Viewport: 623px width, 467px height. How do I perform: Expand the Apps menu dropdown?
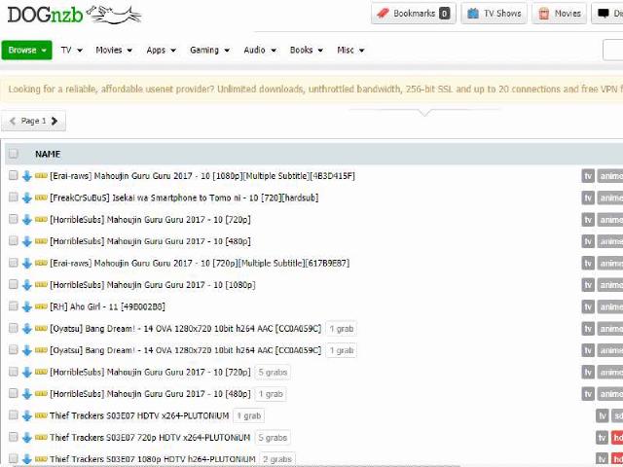[161, 50]
